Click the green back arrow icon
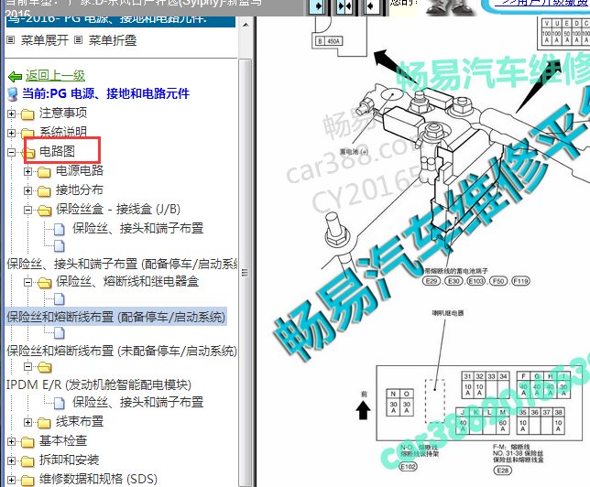590x487 pixels. pyautogui.click(x=15, y=77)
